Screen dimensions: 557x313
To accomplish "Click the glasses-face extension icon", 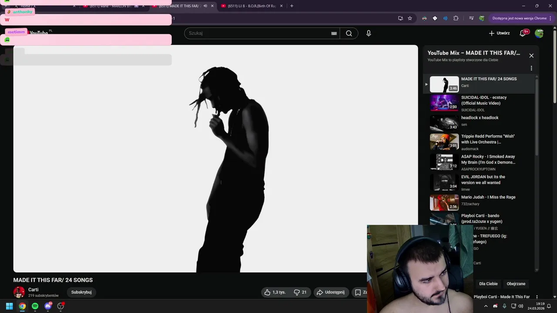I will click(424, 18).
